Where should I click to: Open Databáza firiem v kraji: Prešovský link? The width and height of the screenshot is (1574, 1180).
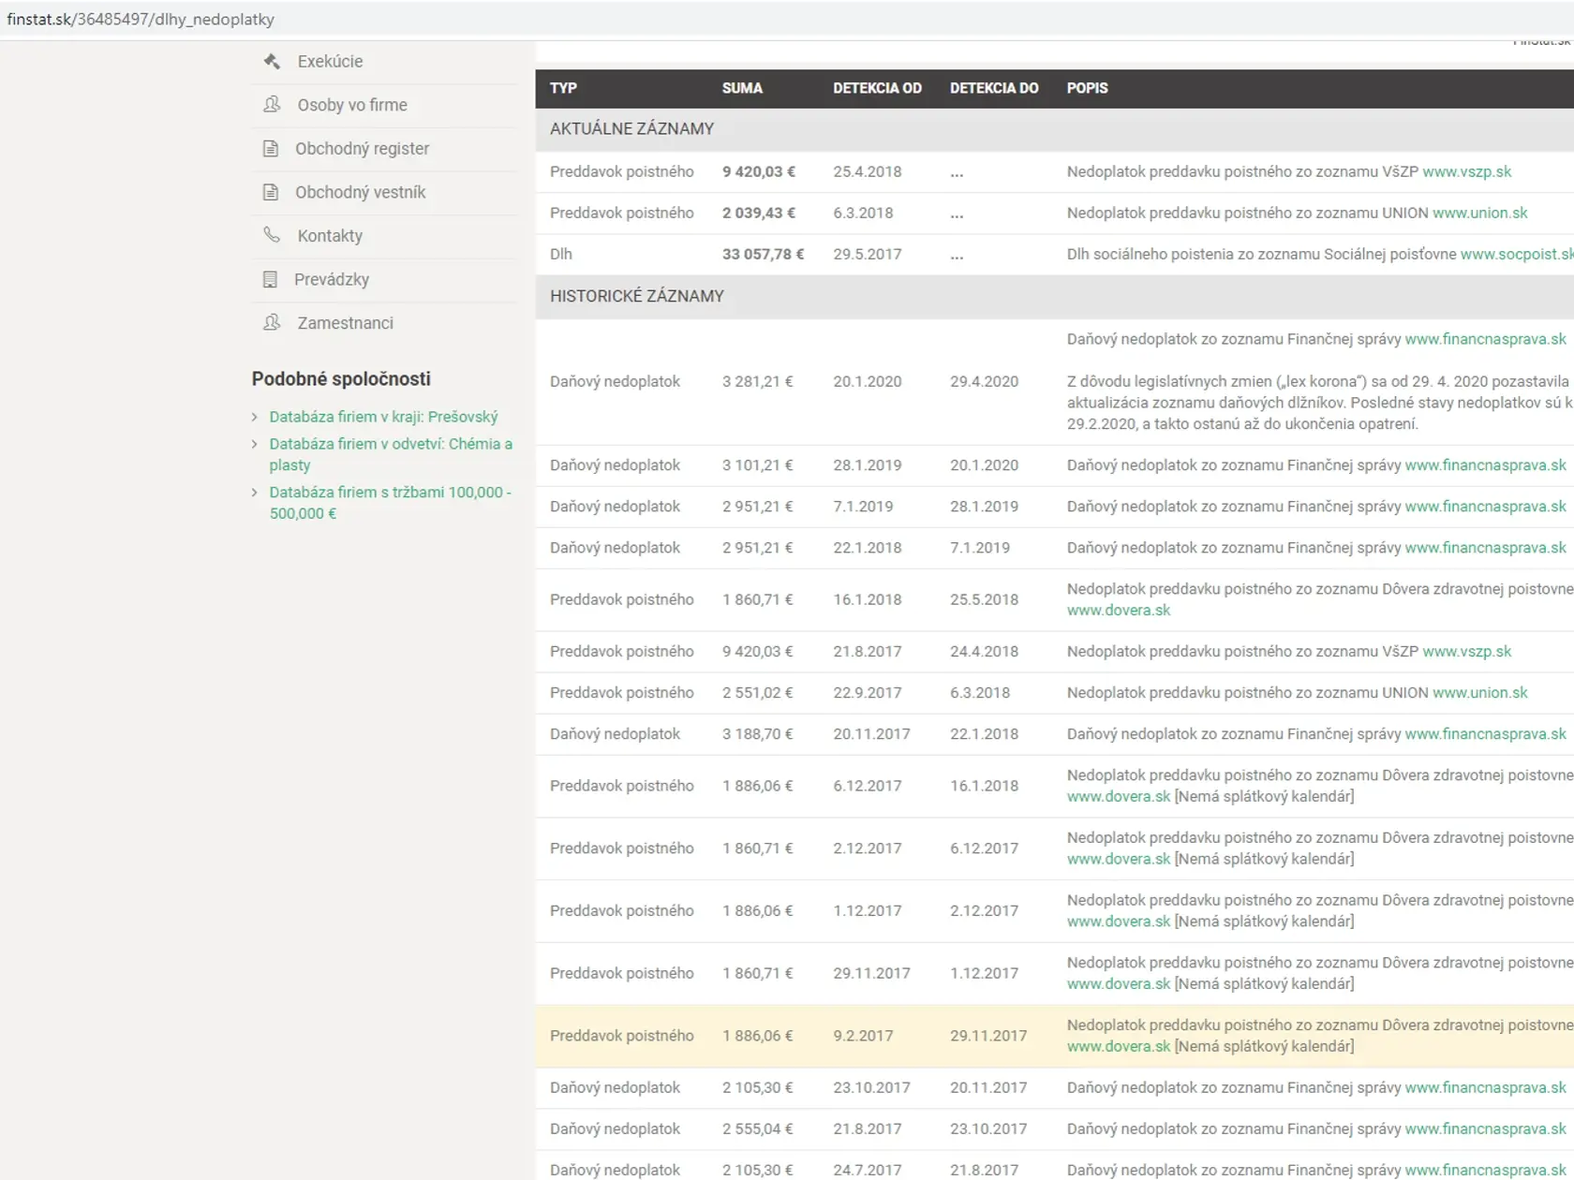[383, 417]
